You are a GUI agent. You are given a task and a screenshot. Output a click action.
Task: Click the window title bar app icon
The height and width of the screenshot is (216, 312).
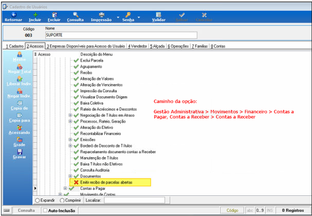tap(5, 7)
